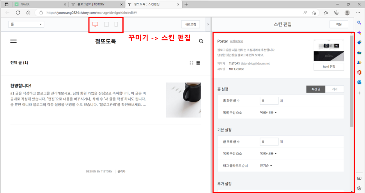Image resolution: width=365 pixels, height=193 pixels.
Task: Open Edge sidebar shopping tag icon
Action: tap(359, 43)
